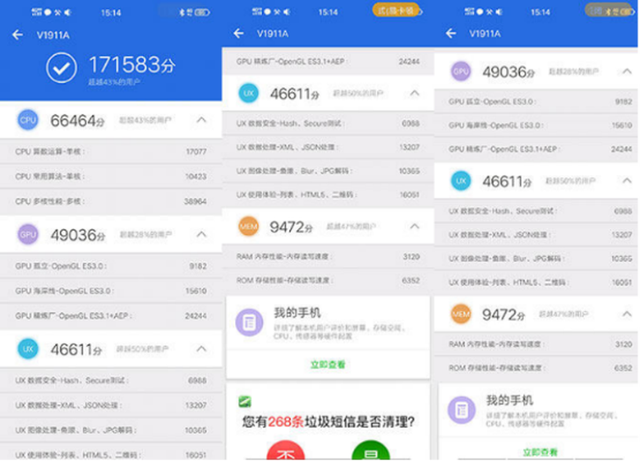Tap UX Hash Secure row 6988 in middle screenshot
640x461 pixels.
tap(328, 124)
